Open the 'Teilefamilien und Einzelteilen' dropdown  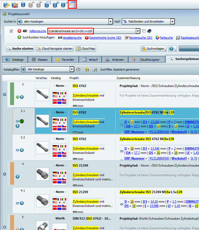(172, 21)
